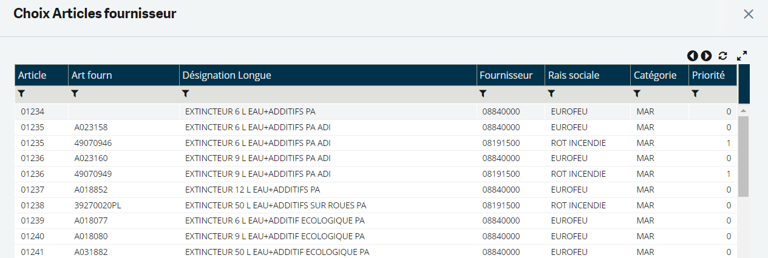Open the Article column filter
Screen dimensions: 768x258
tap(22, 94)
